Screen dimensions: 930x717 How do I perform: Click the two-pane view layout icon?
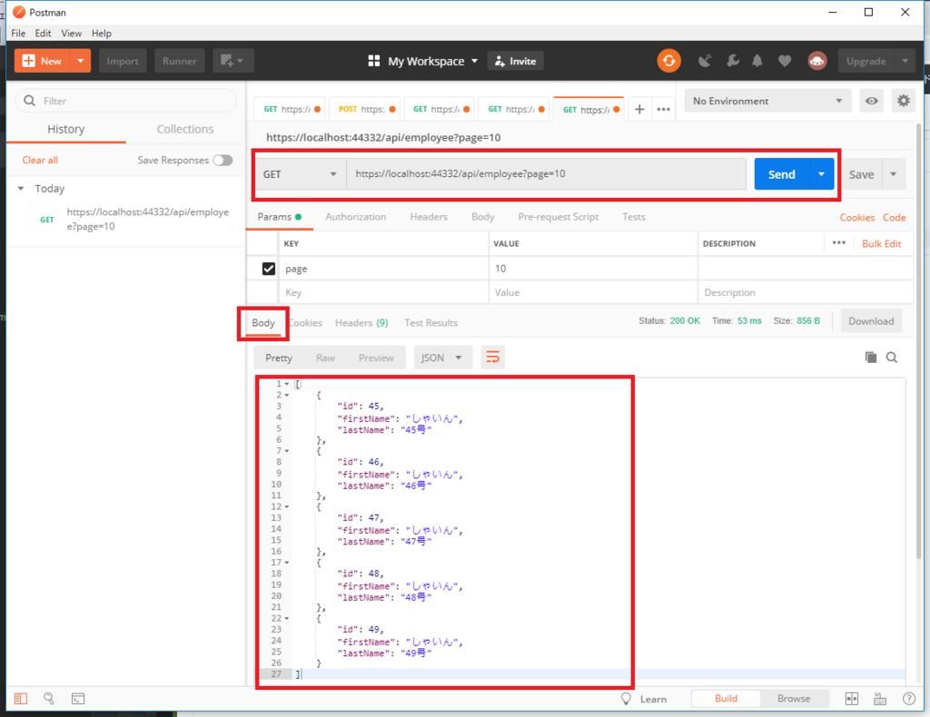coord(852,699)
